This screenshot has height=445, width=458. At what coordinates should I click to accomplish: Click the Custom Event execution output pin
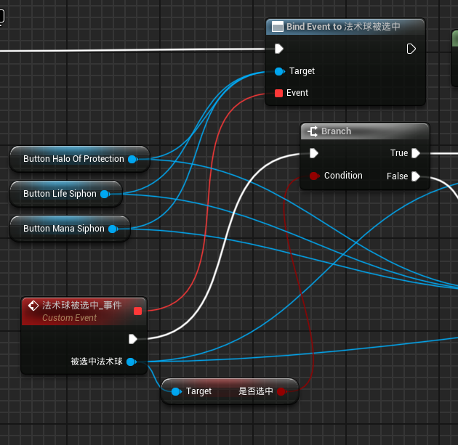tap(133, 339)
